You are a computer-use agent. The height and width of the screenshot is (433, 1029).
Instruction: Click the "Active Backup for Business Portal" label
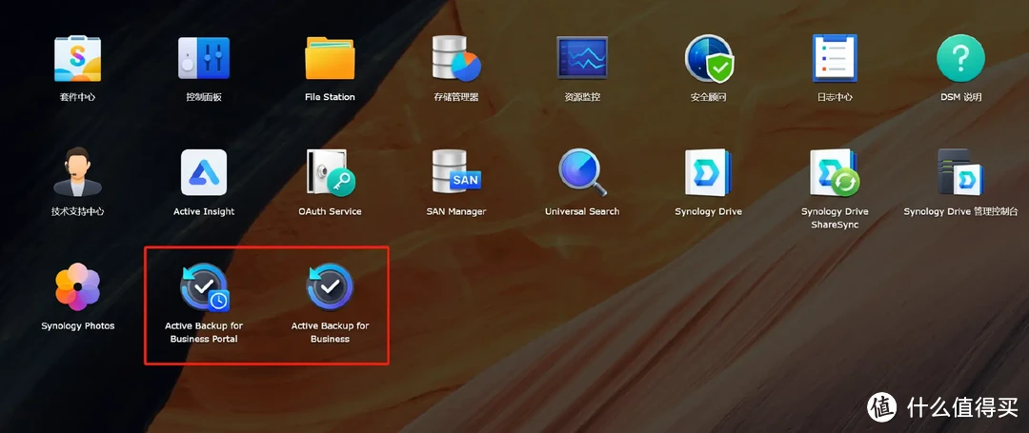[x=204, y=333]
